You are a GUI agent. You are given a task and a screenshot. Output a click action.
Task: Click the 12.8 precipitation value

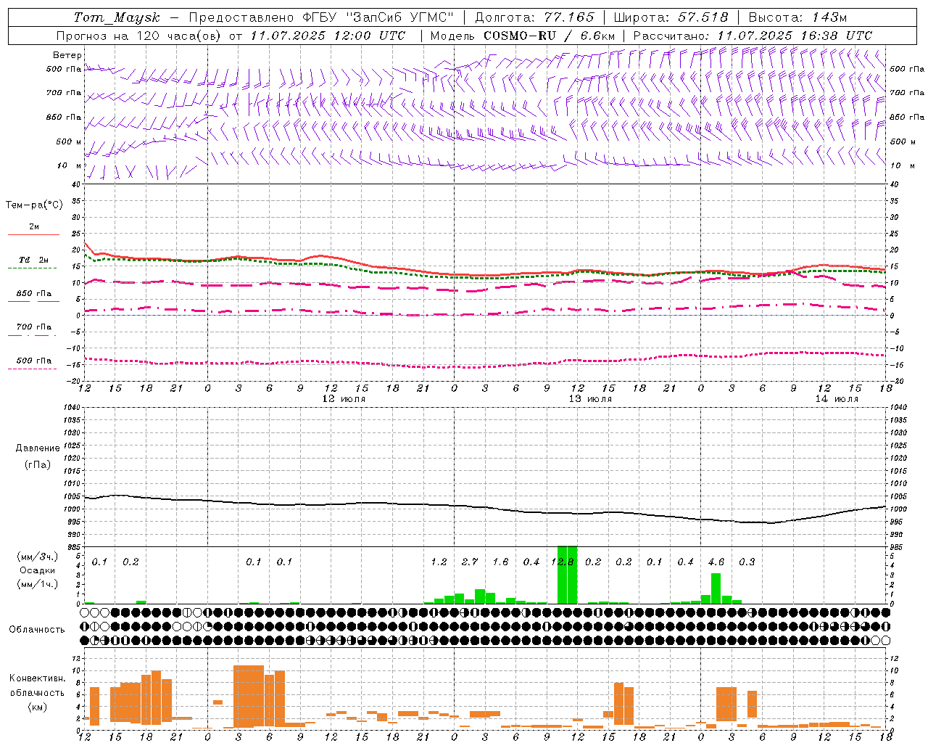tap(563, 562)
